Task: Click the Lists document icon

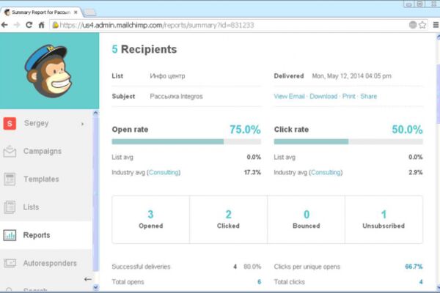Action: (x=10, y=207)
